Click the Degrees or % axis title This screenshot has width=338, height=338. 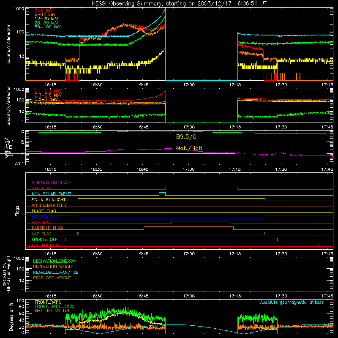coord(11,316)
